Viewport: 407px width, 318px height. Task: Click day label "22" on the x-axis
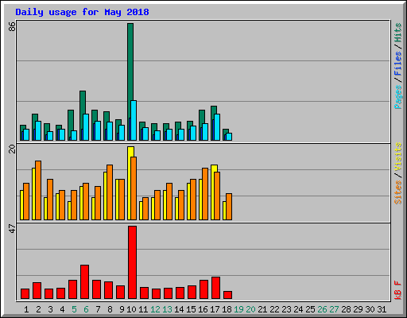pos(274,309)
